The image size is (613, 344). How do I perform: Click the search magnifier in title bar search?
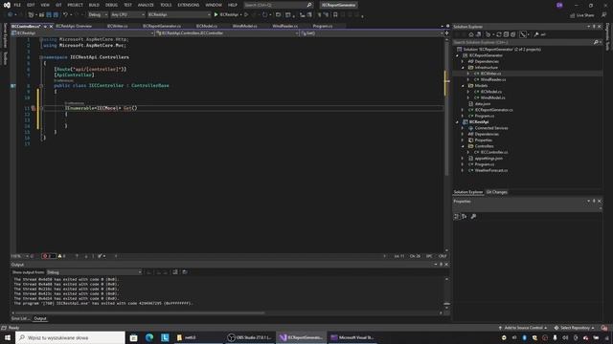tap(309, 5)
